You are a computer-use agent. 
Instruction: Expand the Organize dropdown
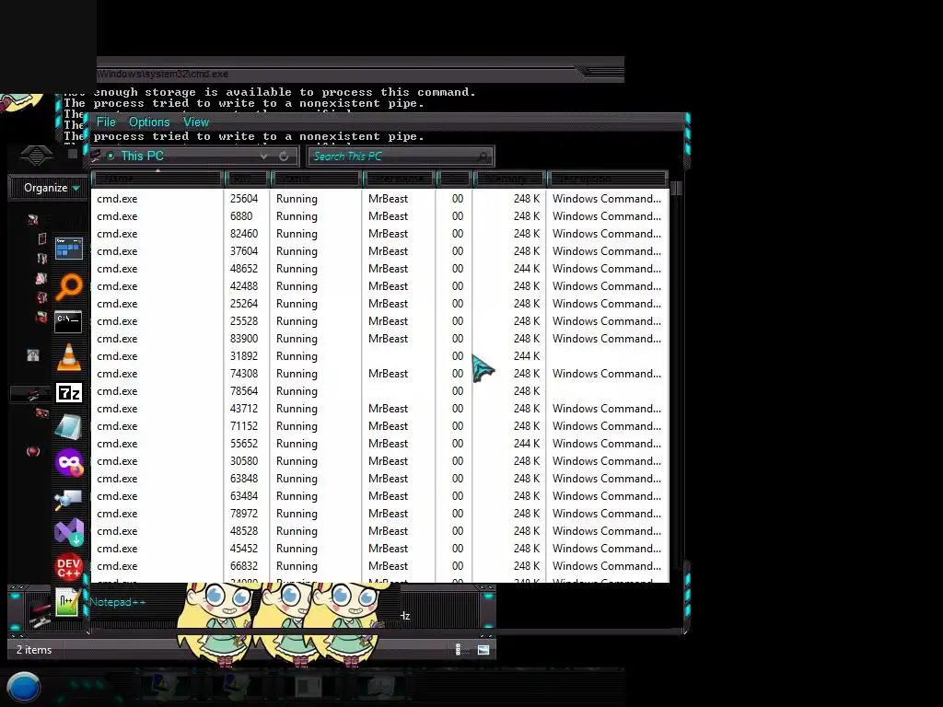[x=52, y=188]
